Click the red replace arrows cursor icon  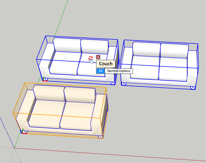pyautogui.click(x=90, y=59)
